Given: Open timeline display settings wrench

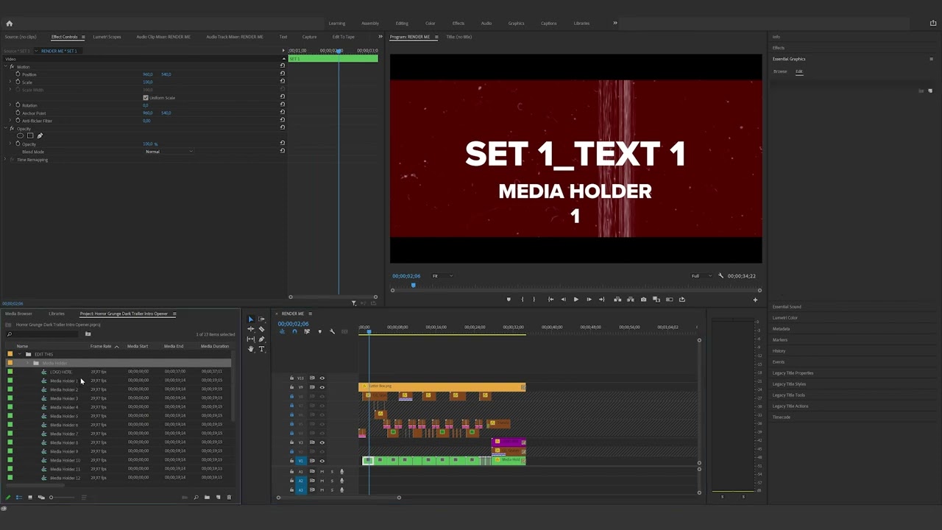Looking at the screenshot, I should coord(332,331).
